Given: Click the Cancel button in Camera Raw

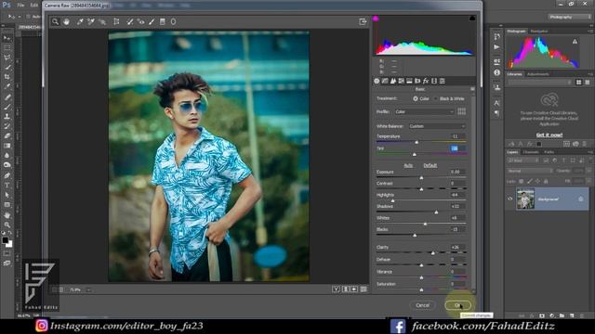Looking at the screenshot, I should 422,305.
